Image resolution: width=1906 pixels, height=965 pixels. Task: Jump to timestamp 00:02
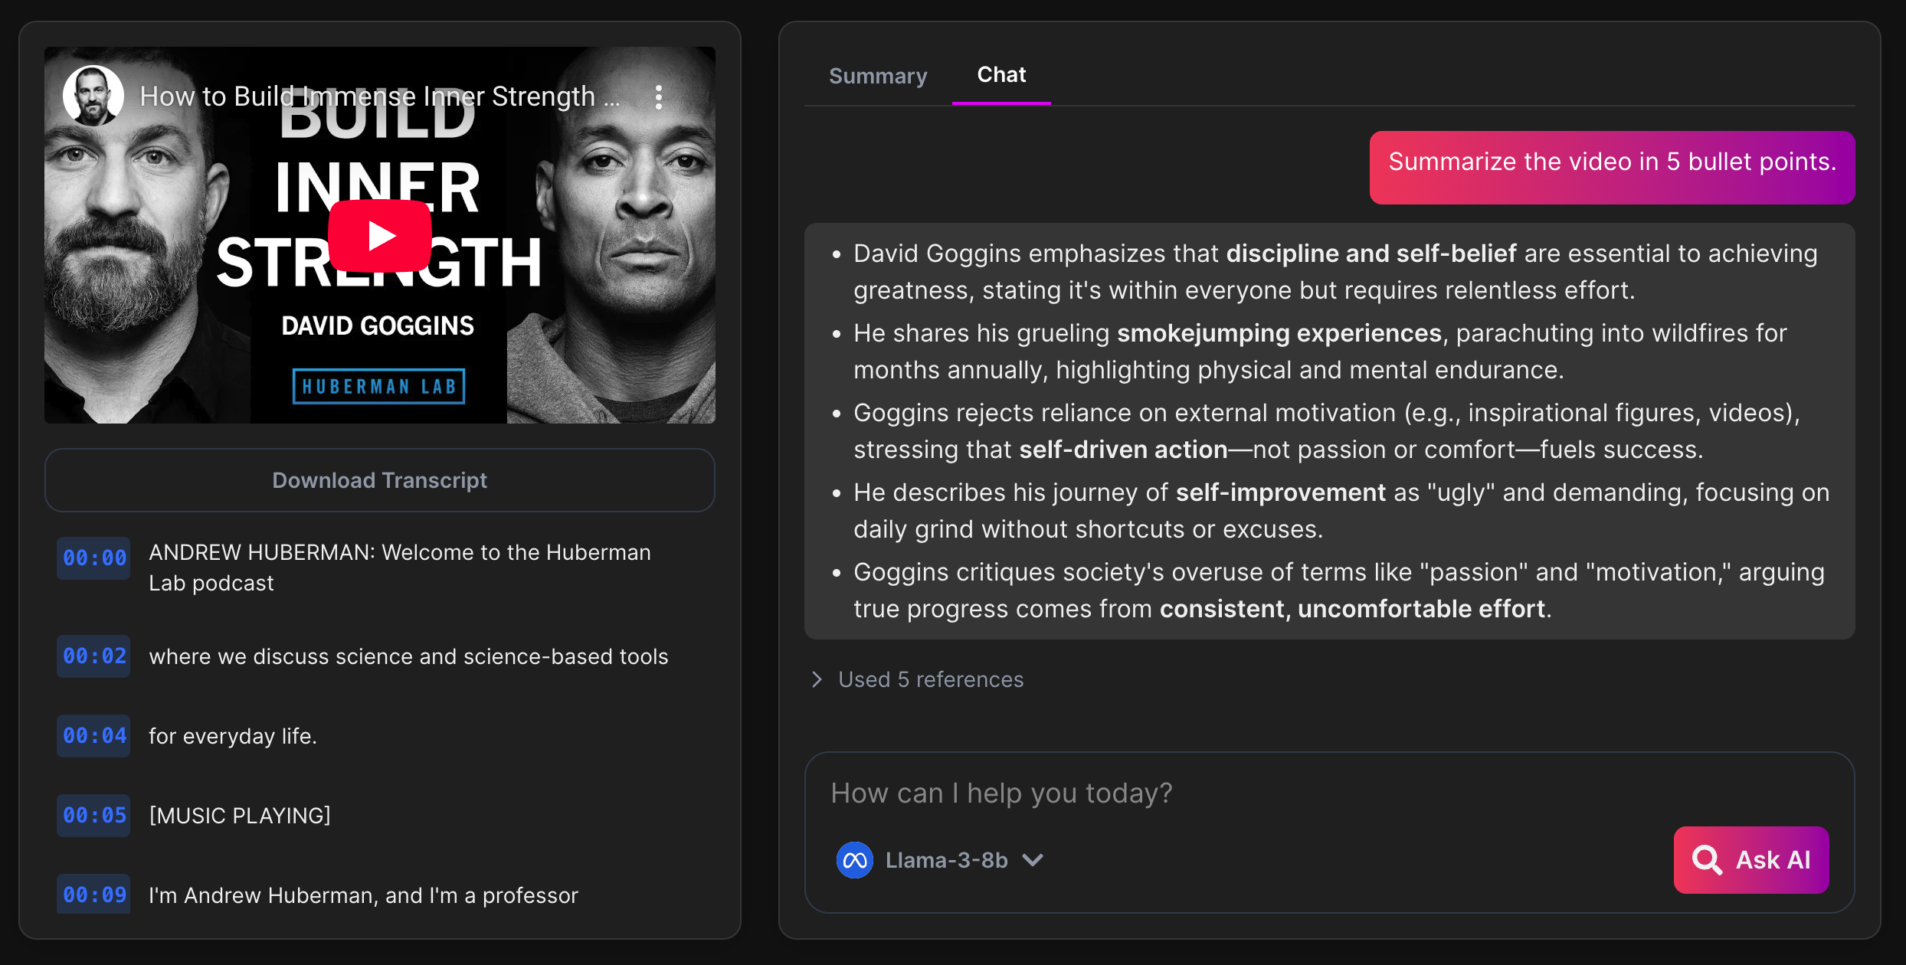click(x=93, y=656)
